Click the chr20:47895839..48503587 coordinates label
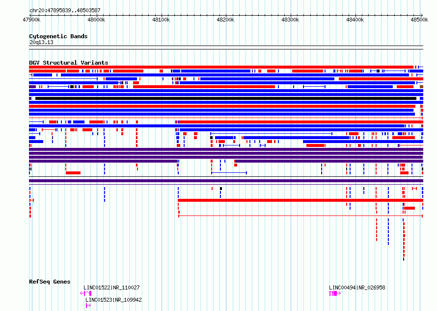The image size is (437, 311). (x=65, y=10)
